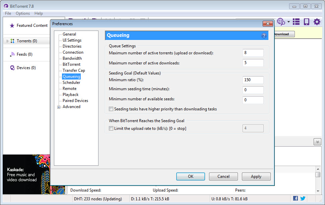Image resolution: width=325 pixels, height=205 pixels.
Task: Maximize the BitTorrent window
Action: tap(305, 6)
